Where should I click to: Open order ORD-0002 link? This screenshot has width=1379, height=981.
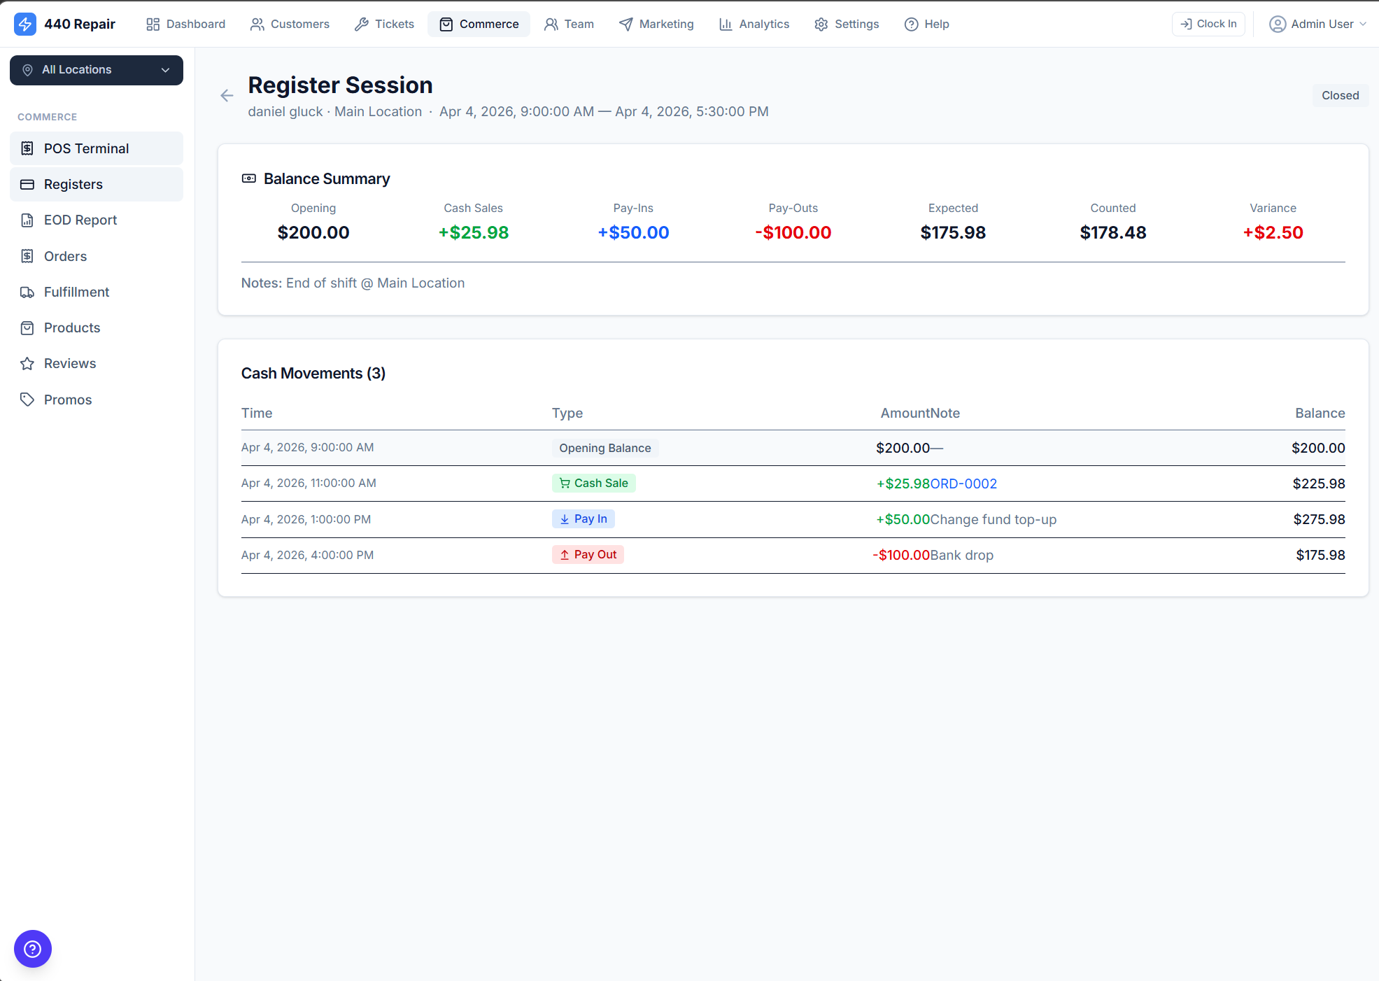point(964,484)
